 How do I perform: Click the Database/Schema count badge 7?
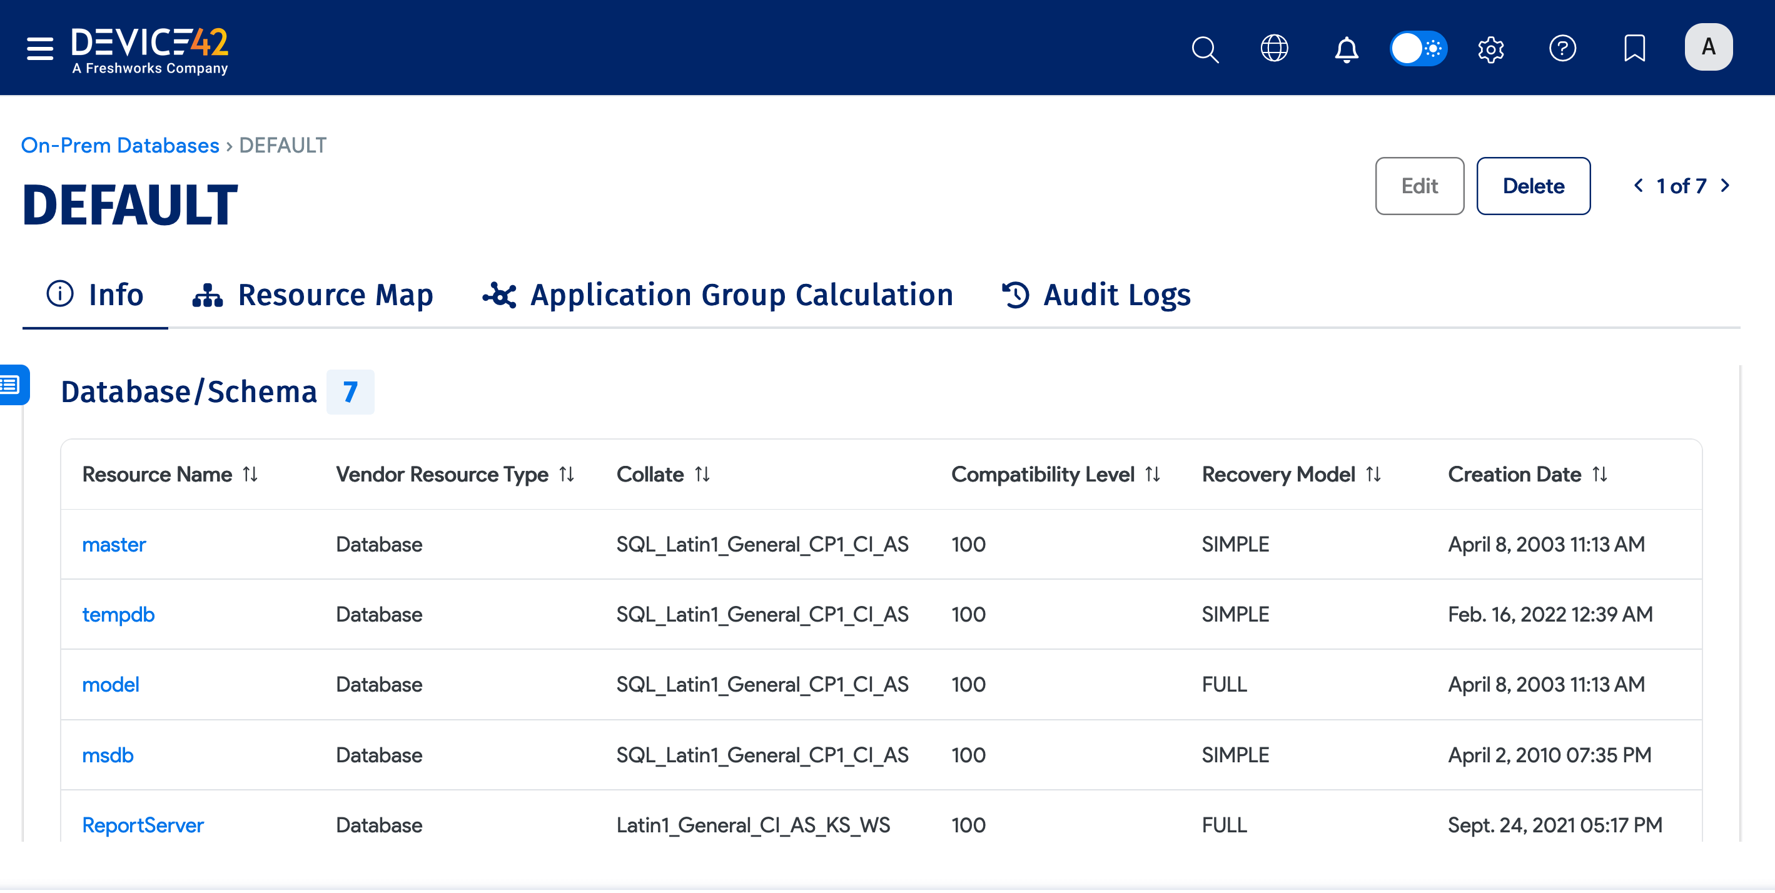click(350, 391)
